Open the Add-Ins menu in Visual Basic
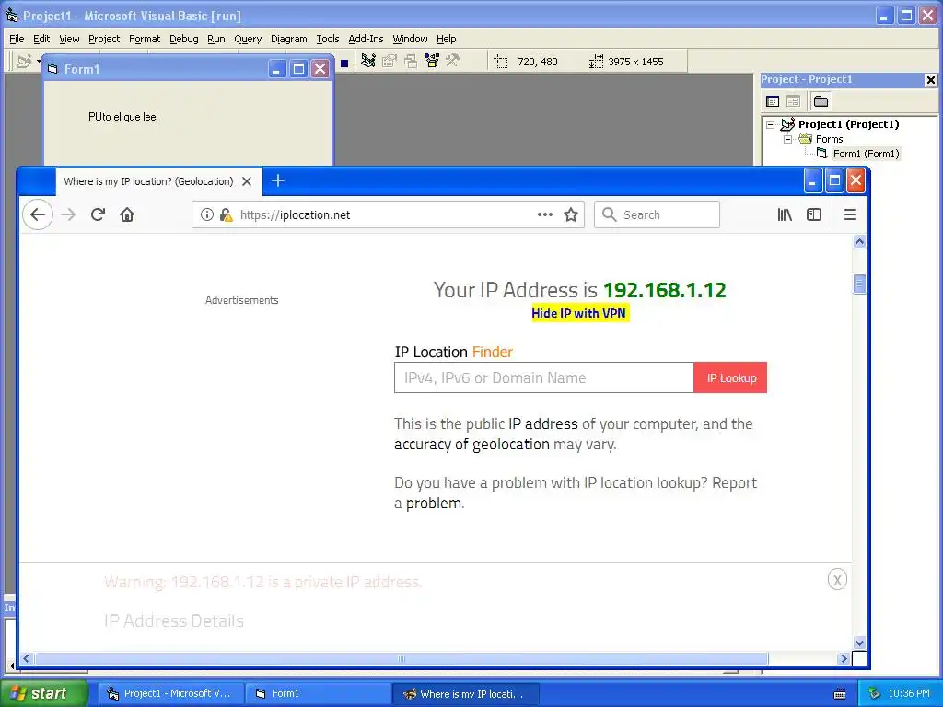 pyautogui.click(x=366, y=39)
